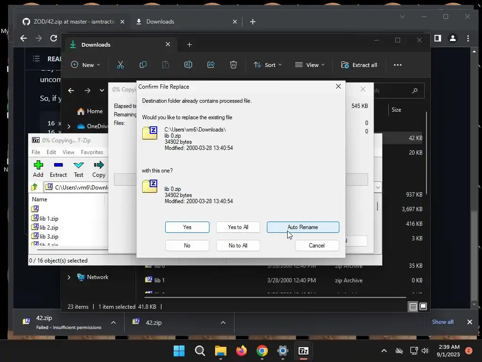Select Home in Explorer sidebar
Viewport: 482px width, 362px height.
point(90,111)
